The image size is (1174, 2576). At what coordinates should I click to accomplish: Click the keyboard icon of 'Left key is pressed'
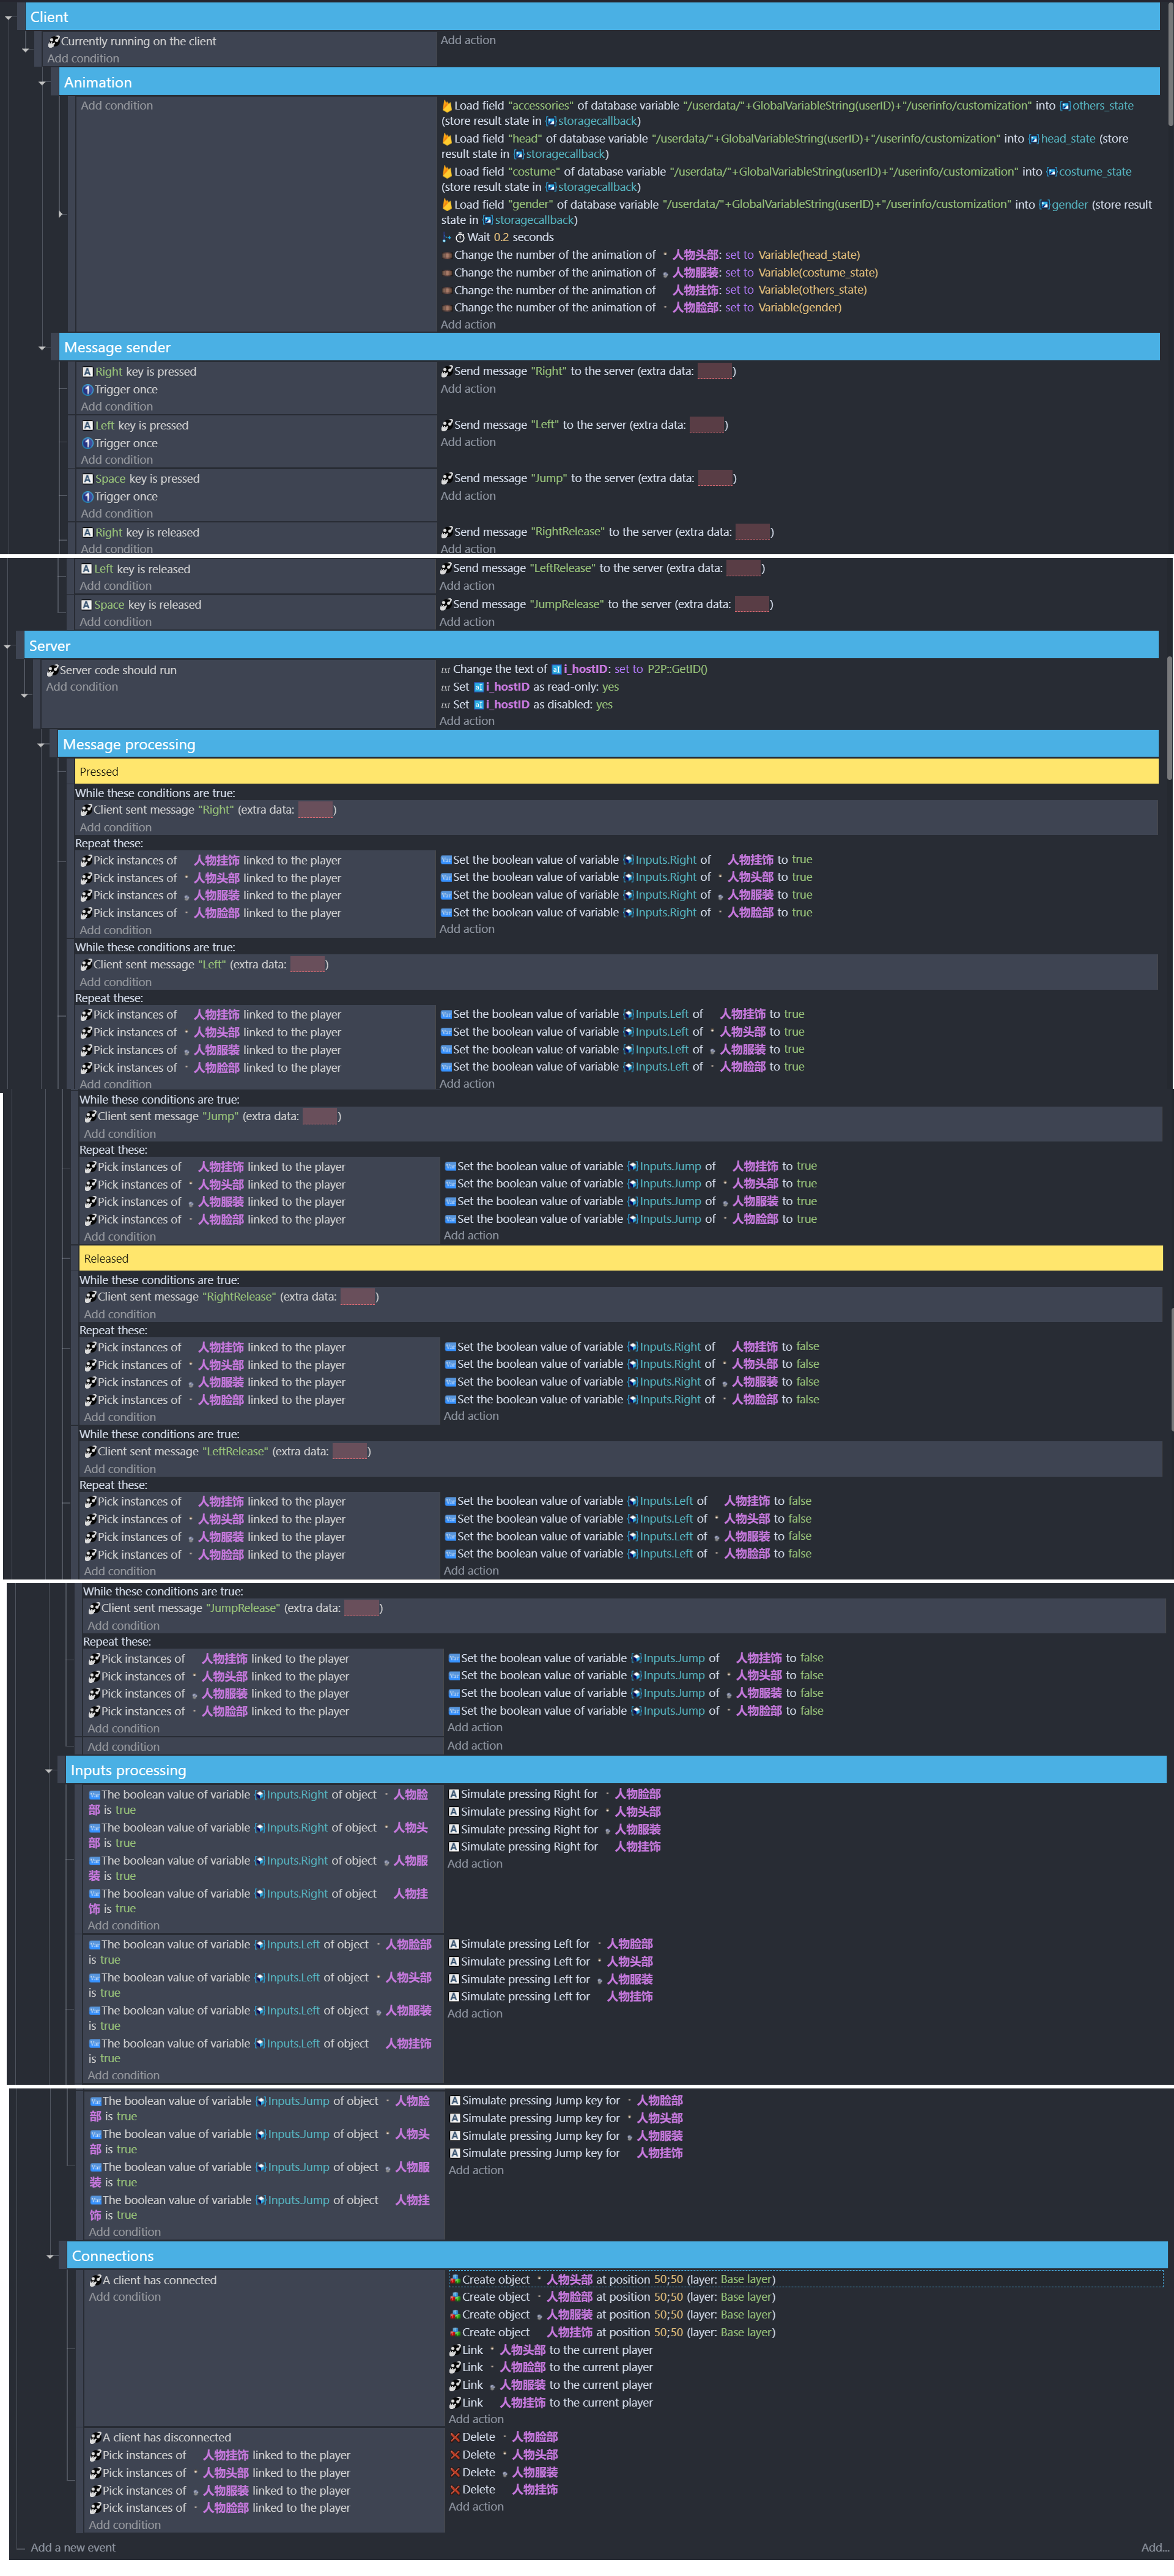pos(88,426)
